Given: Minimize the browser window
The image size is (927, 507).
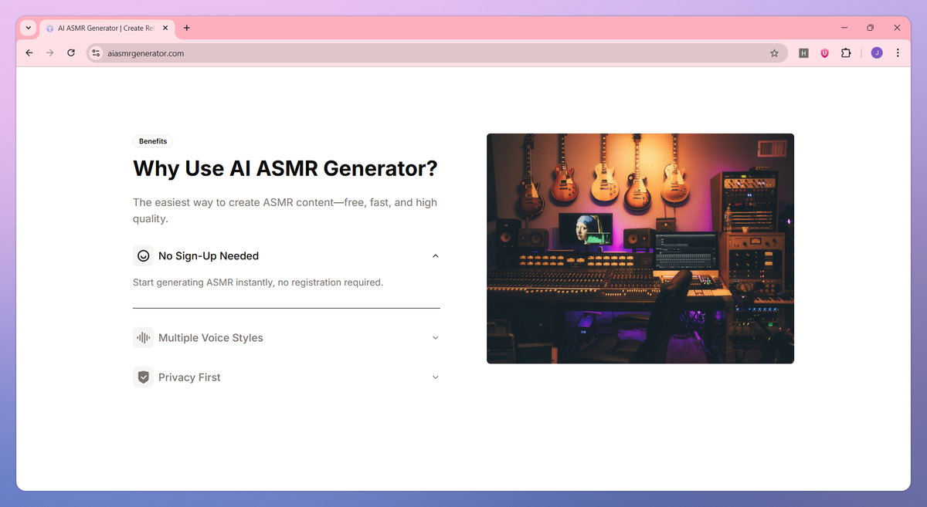Looking at the screenshot, I should (x=843, y=28).
